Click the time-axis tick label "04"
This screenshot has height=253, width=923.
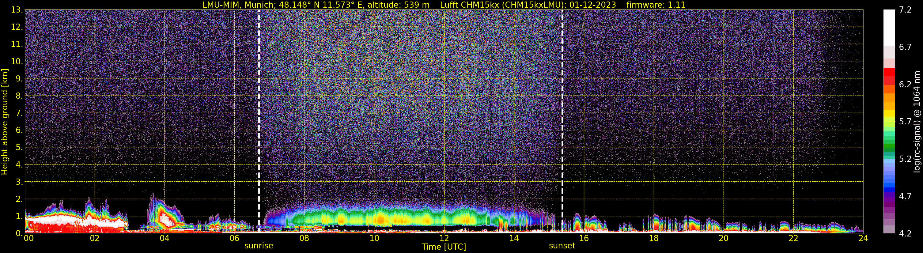tap(165, 238)
